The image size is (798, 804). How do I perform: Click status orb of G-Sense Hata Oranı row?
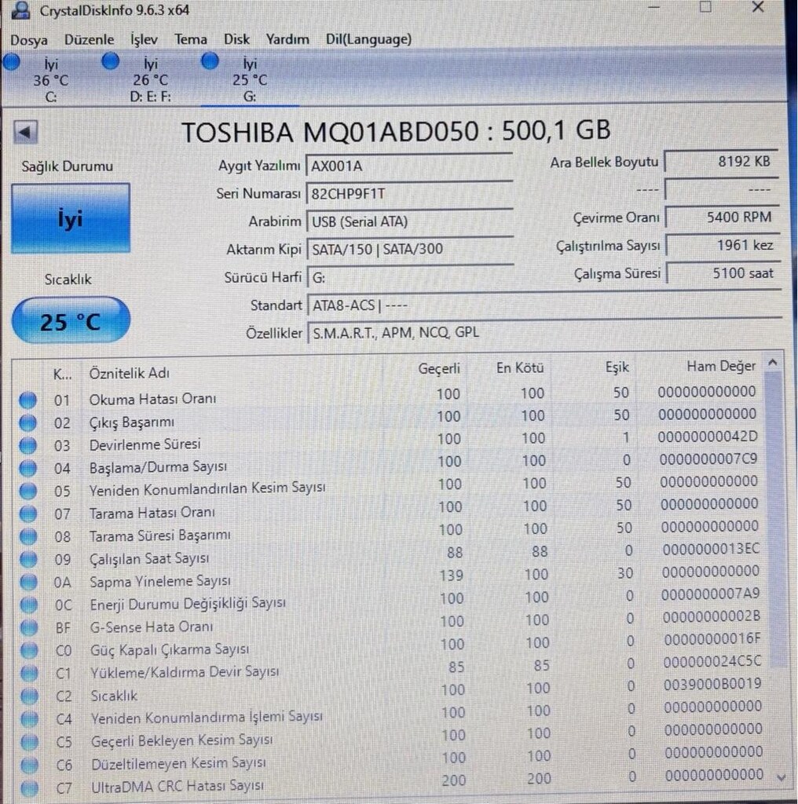29,627
